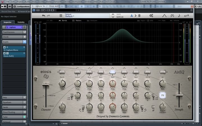Disable the lit middle Bell band button
Image resolution: width=202 pixels, height=126 pixels.
[x=113, y=72]
